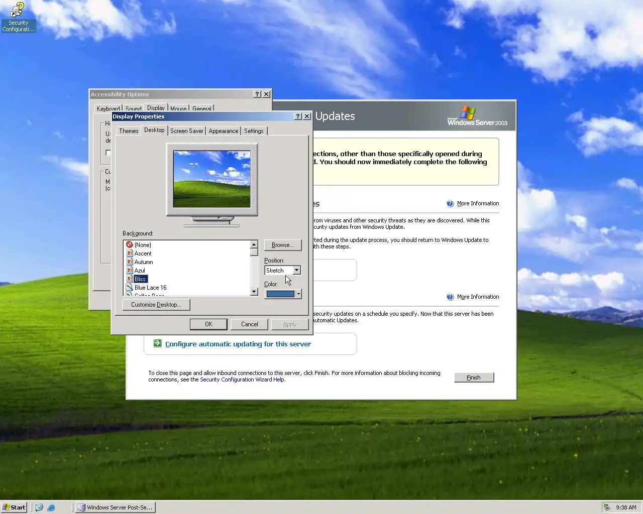Image resolution: width=643 pixels, height=514 pixels.
Task: Launch Internet Explorer from Quick Launch
Action: tap(51, 507)
